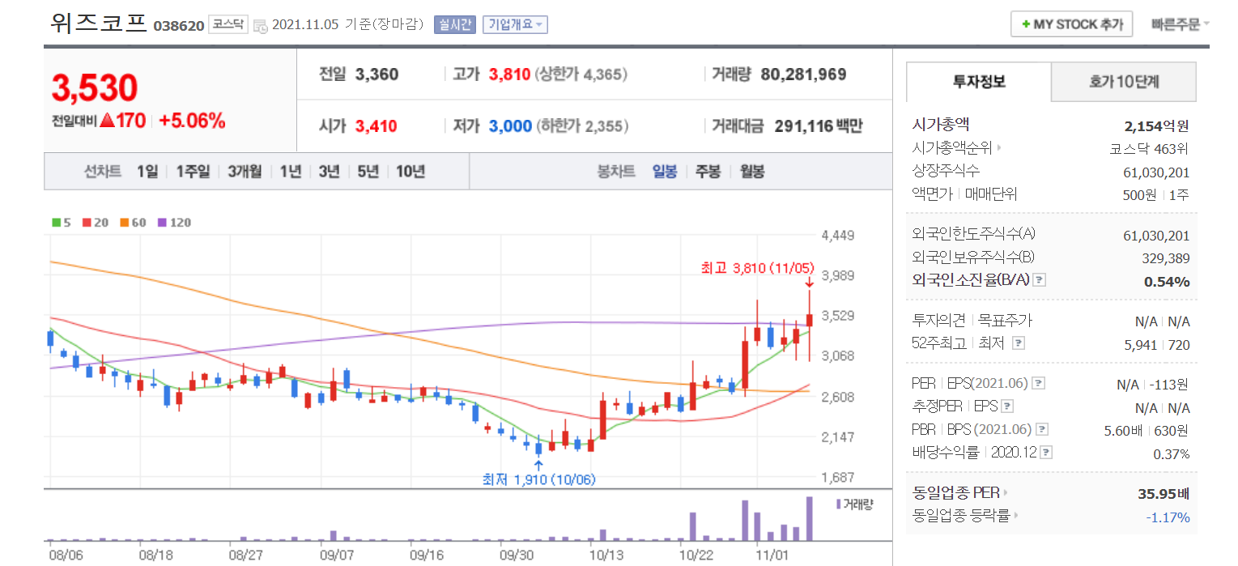
Task: Click the 외국인소진율 value 0.54%
Action: (x=1167, y=282)
